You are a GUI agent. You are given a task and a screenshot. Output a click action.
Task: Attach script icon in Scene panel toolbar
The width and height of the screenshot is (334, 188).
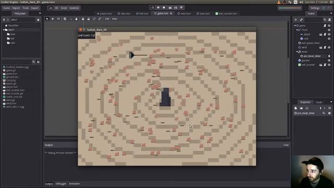coord(329,20)
